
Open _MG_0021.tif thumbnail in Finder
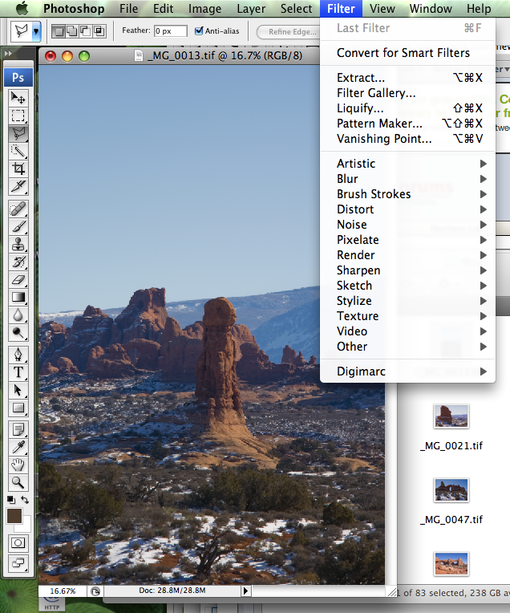click(451, 416)
